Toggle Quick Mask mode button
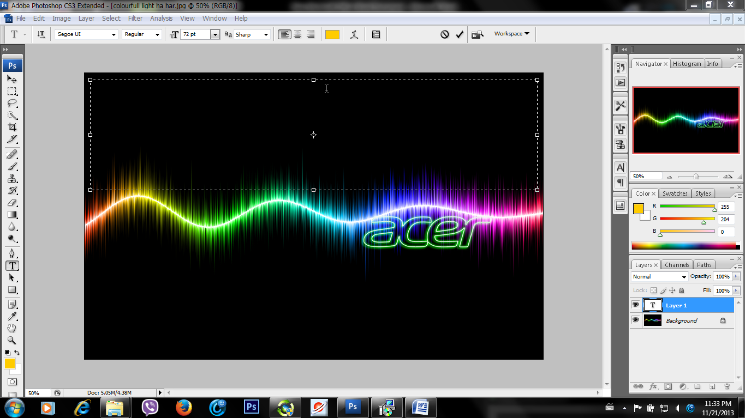The width and height of the screenshot is (745, 418). (x=12, y=382)
